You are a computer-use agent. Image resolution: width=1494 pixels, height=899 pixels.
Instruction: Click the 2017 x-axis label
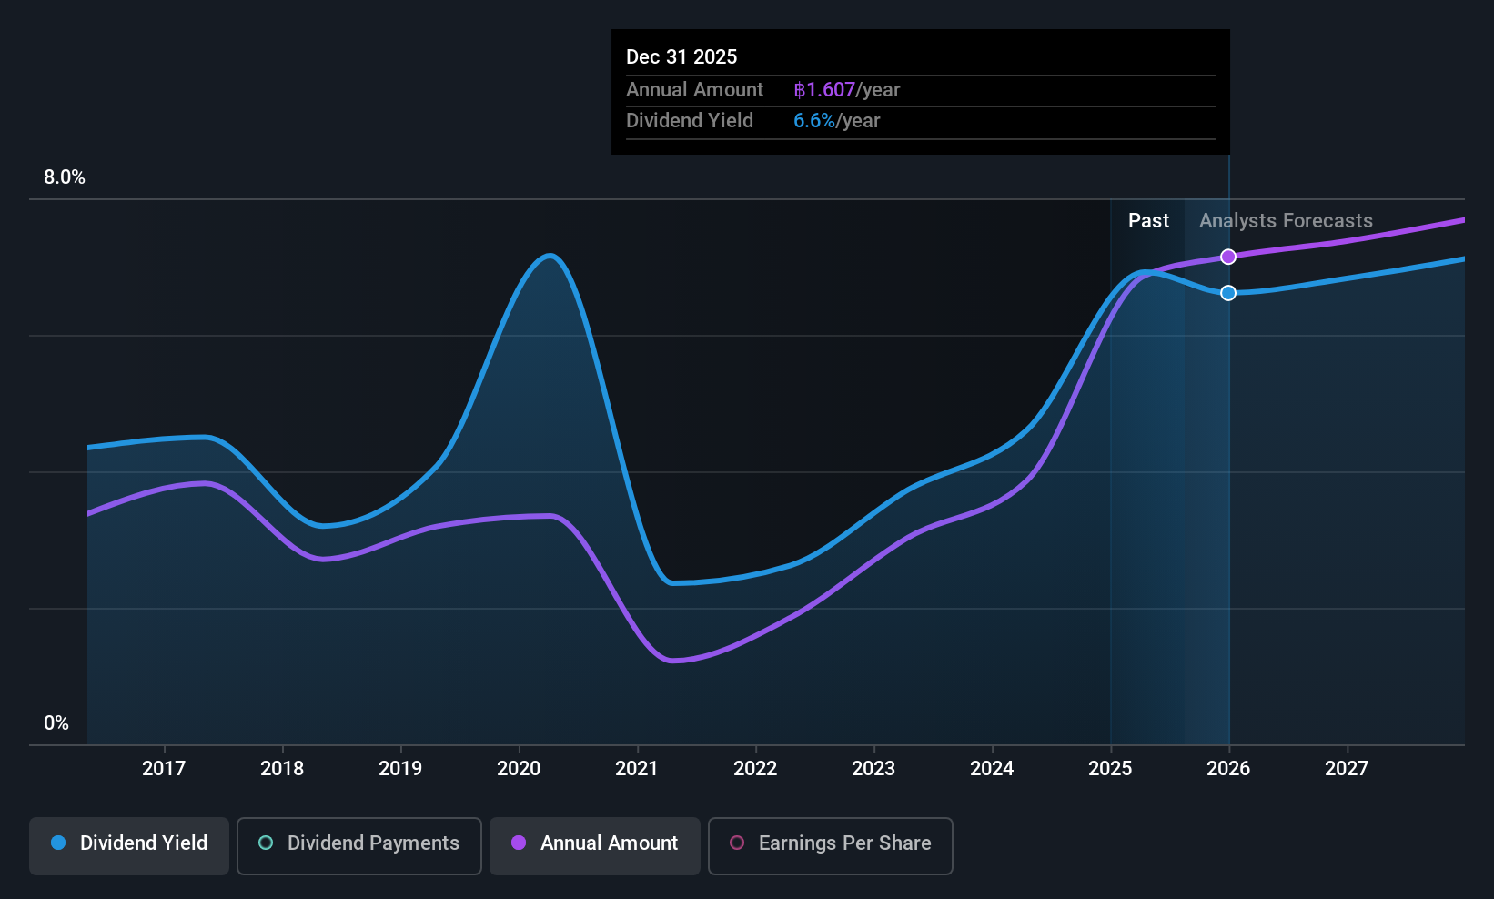tap(164, 768)
